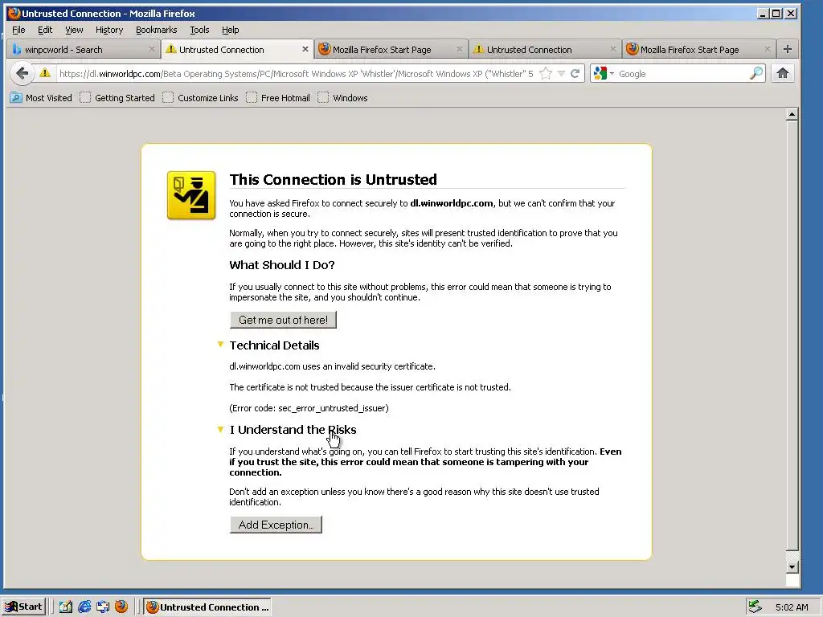Click the magnifying glass search icon
Viewport: 823px width, 617px height.
tap(755, 73)
